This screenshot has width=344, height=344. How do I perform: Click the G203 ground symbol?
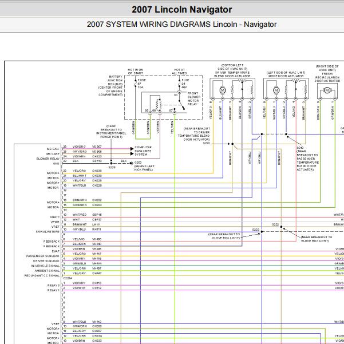131,163
